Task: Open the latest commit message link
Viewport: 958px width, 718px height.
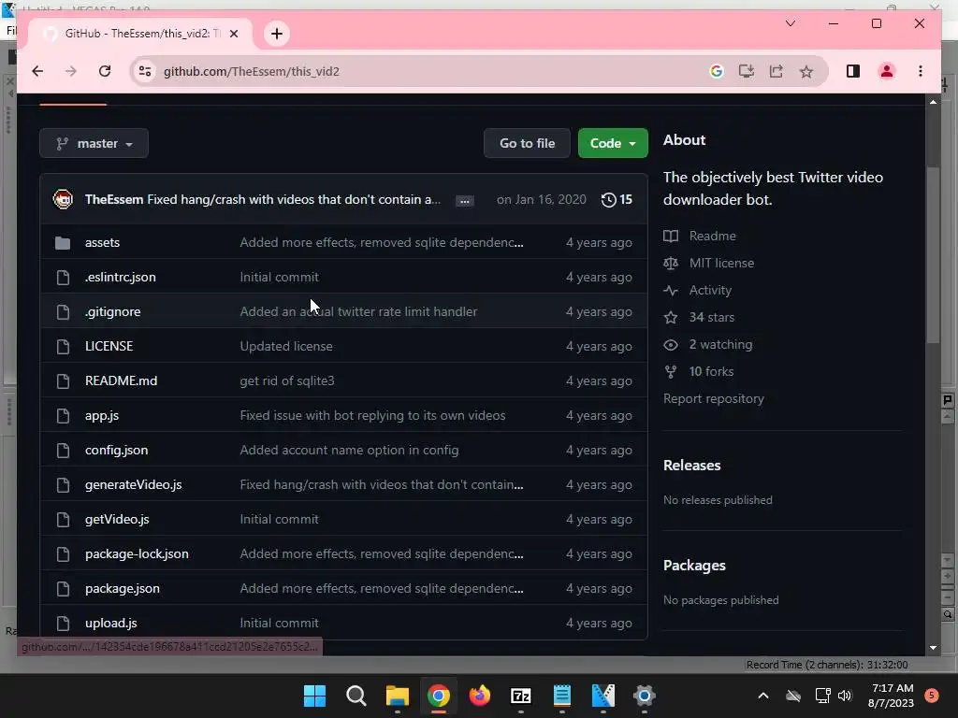Action: [294, 200]
